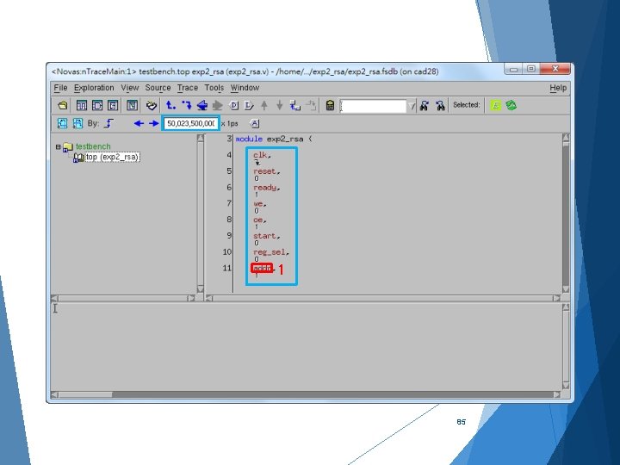Close the nTrace window

(x=555, y=68)
